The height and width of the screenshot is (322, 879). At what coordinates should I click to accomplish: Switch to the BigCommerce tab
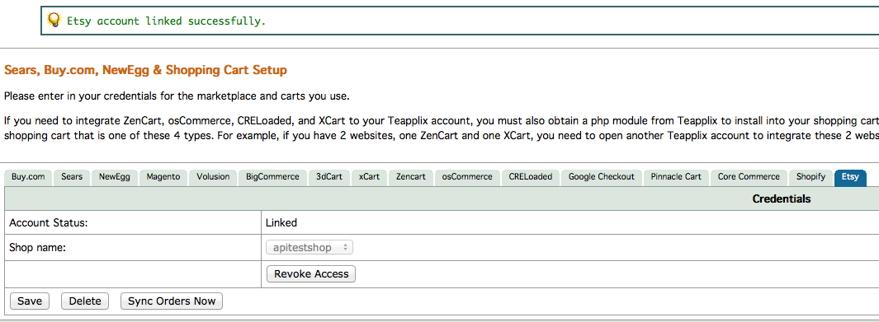click(272, 177)
